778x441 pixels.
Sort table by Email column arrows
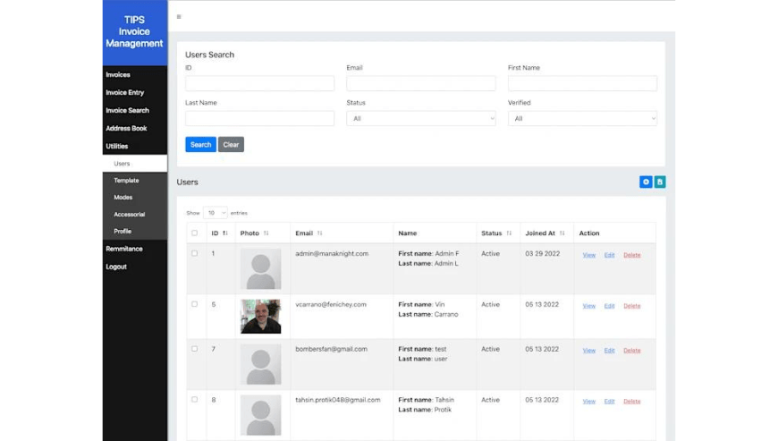(319, 233)
